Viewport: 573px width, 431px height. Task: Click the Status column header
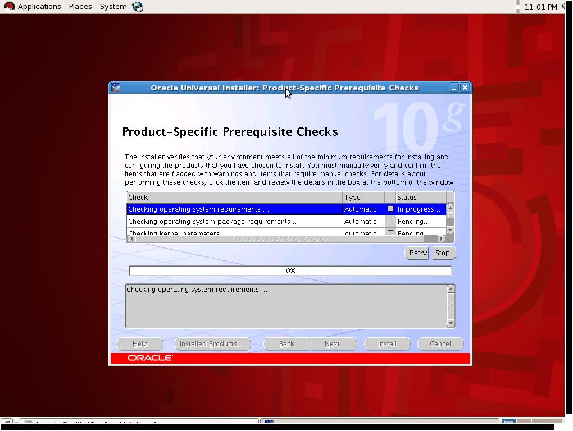tap(421, 198)
